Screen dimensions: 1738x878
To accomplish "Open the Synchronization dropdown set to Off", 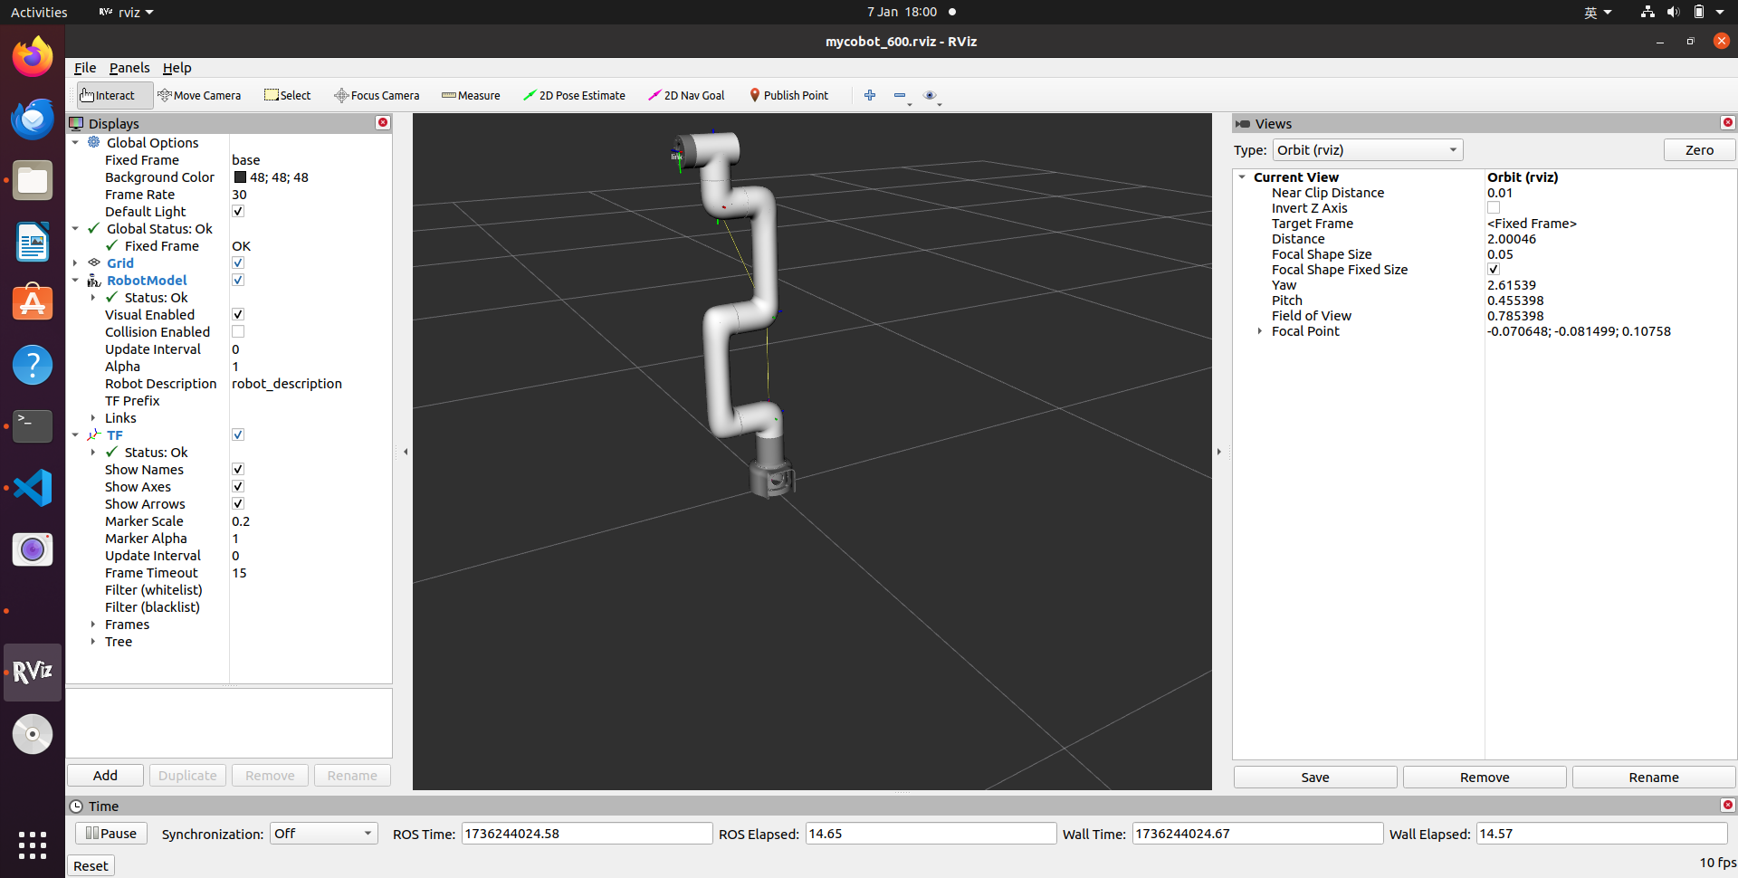I will [324, 834].
